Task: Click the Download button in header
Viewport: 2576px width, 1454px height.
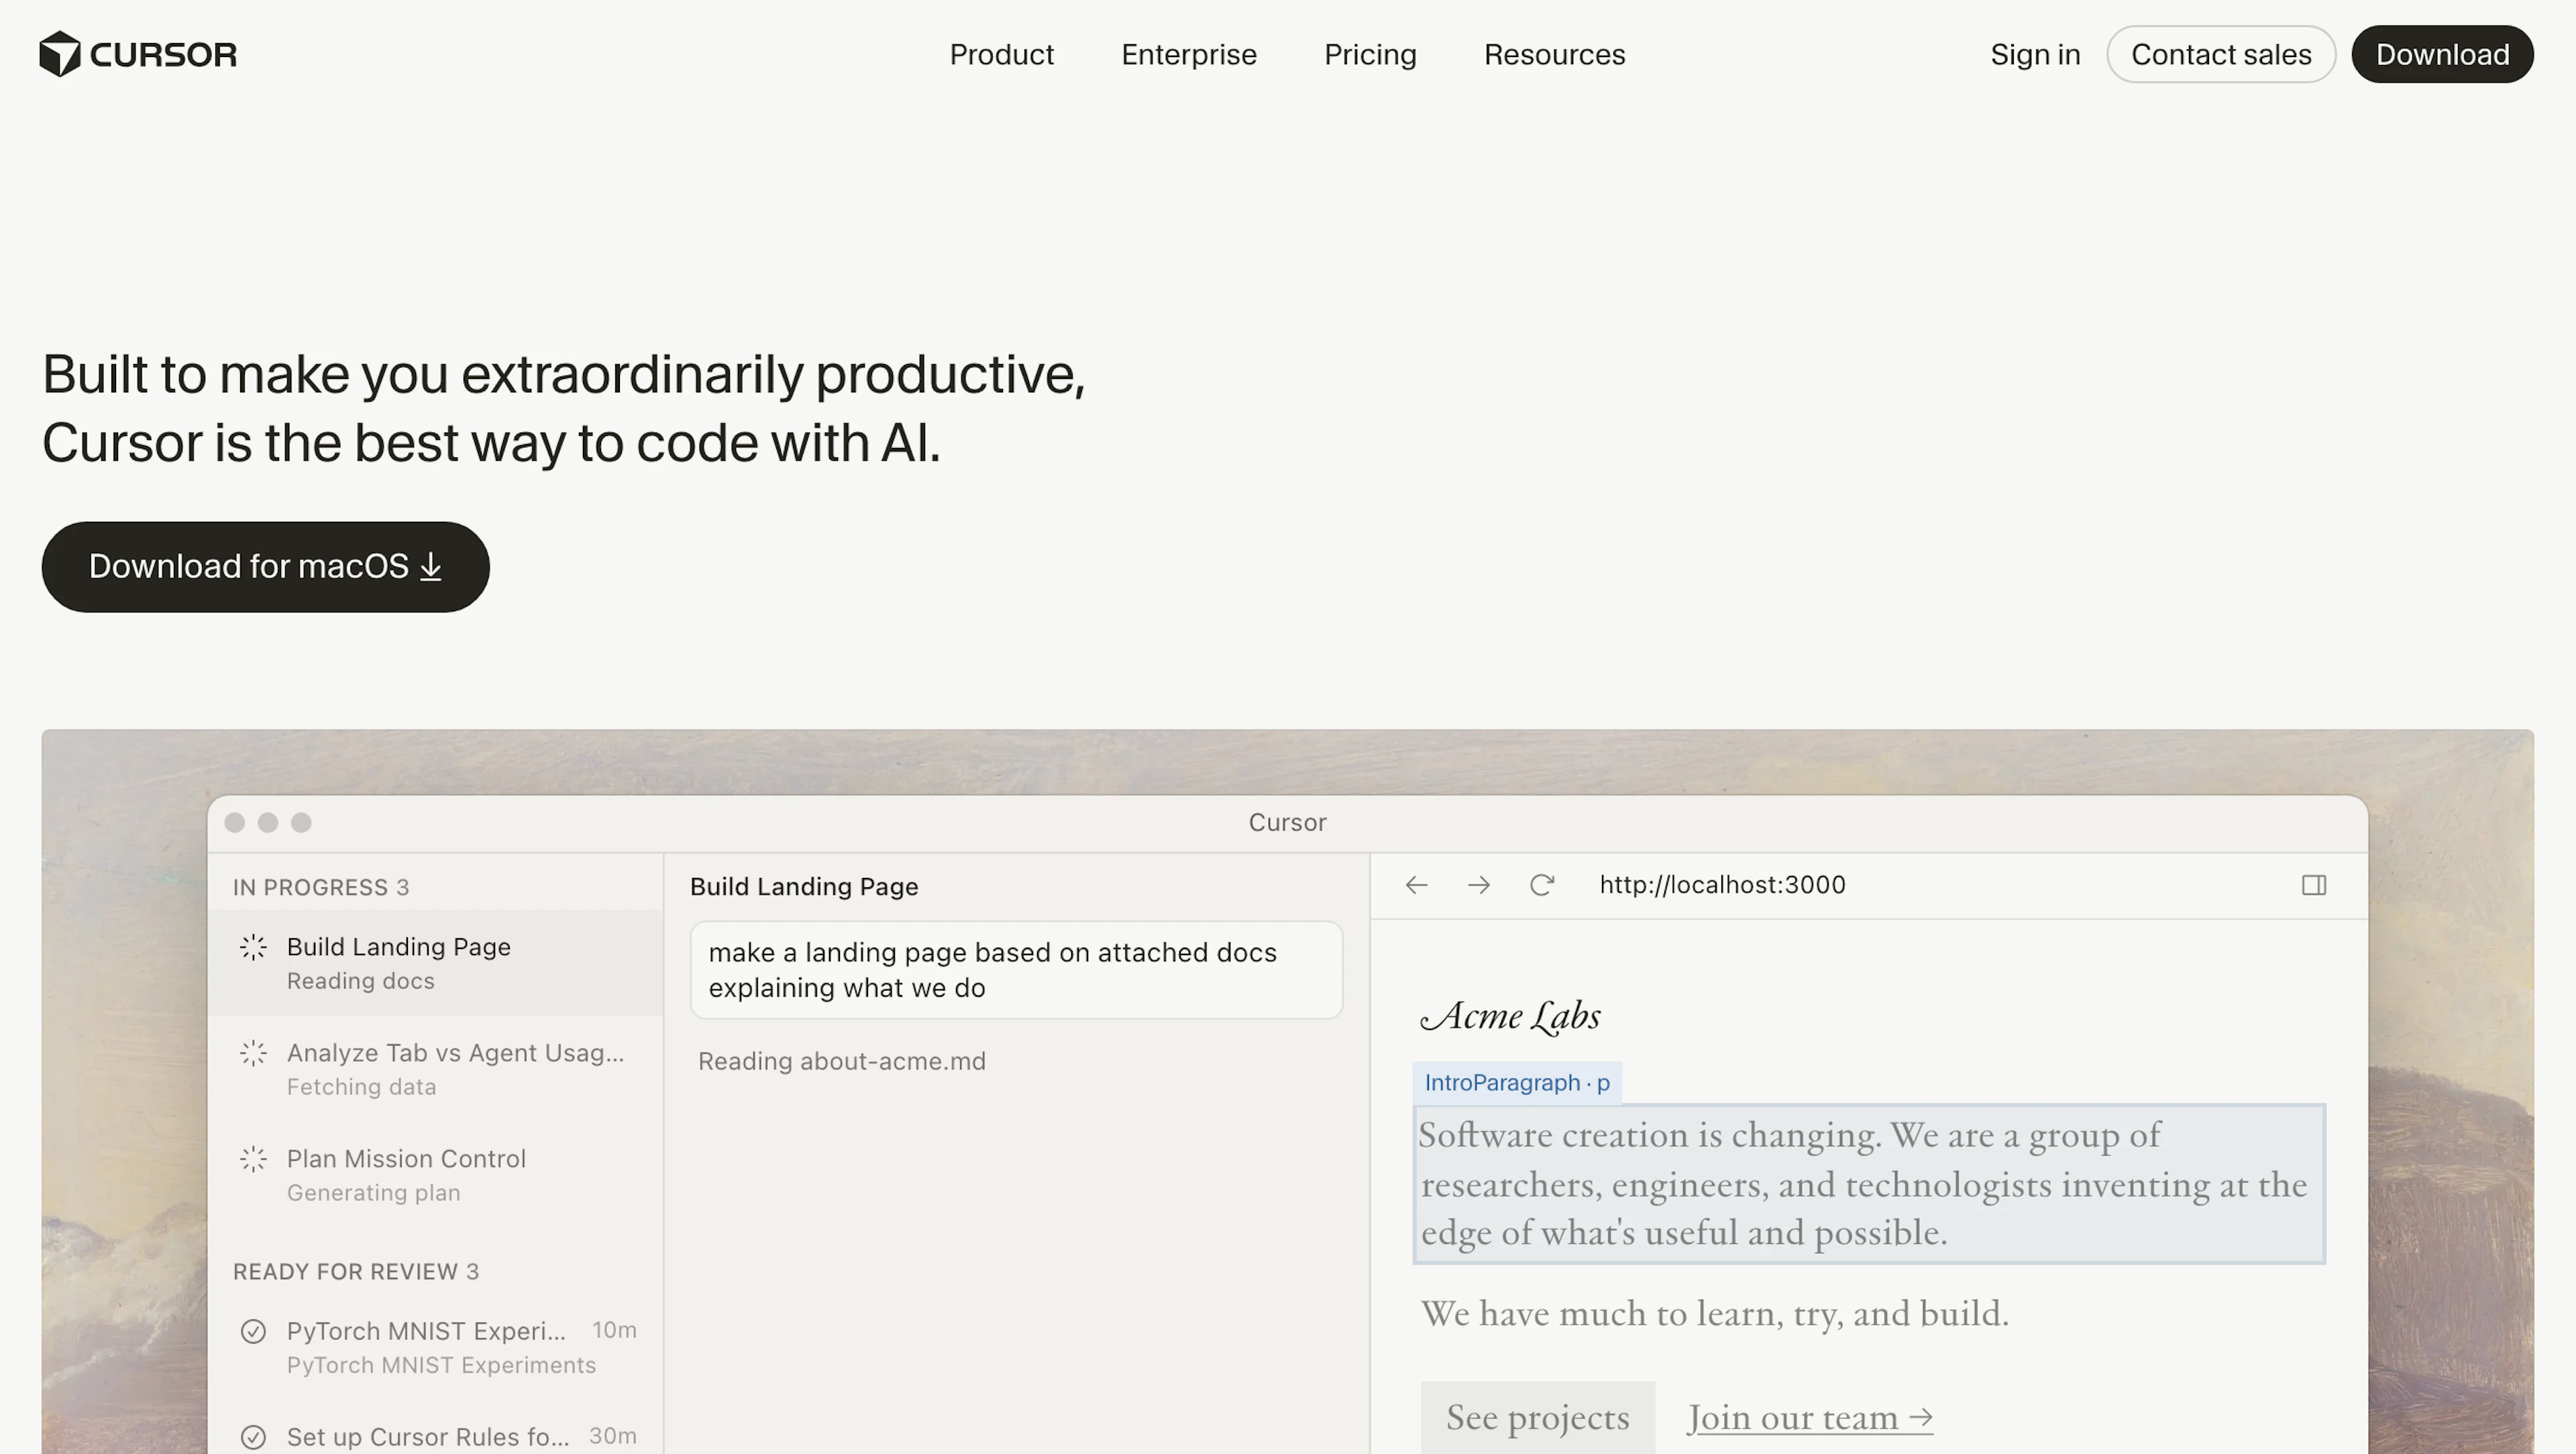Action: click(2442, 54)
